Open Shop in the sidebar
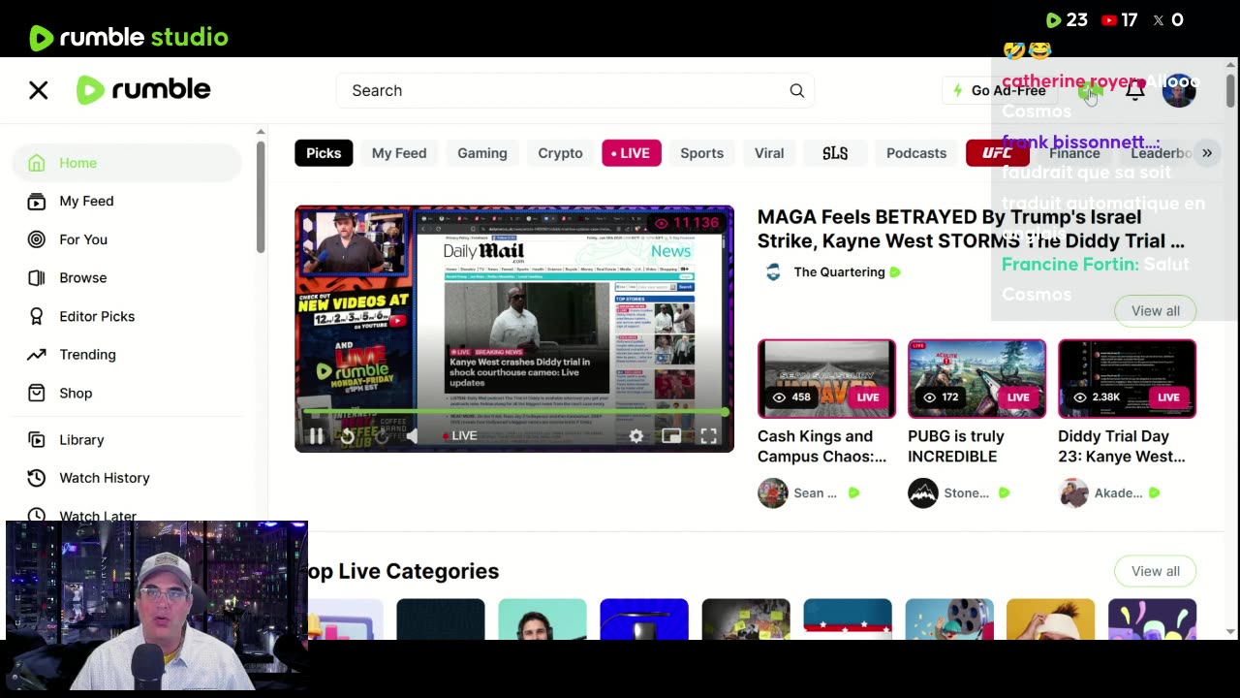 pyautogui.click(x=127, y=393)
